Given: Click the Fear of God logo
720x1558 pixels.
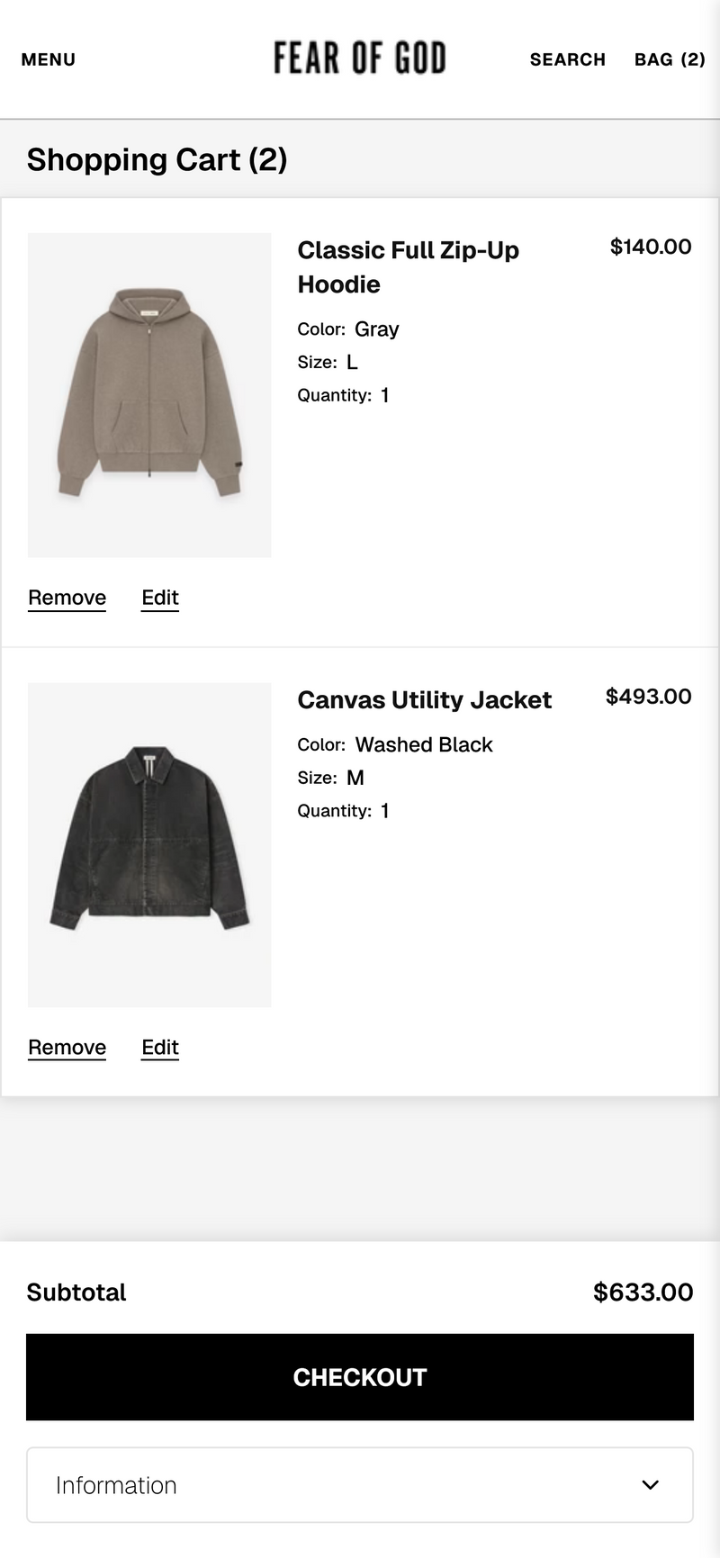Looking at the screenshot, I should 360,59.
